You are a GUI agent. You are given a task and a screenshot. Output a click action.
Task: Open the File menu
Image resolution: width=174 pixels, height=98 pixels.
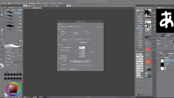(4, 3)
